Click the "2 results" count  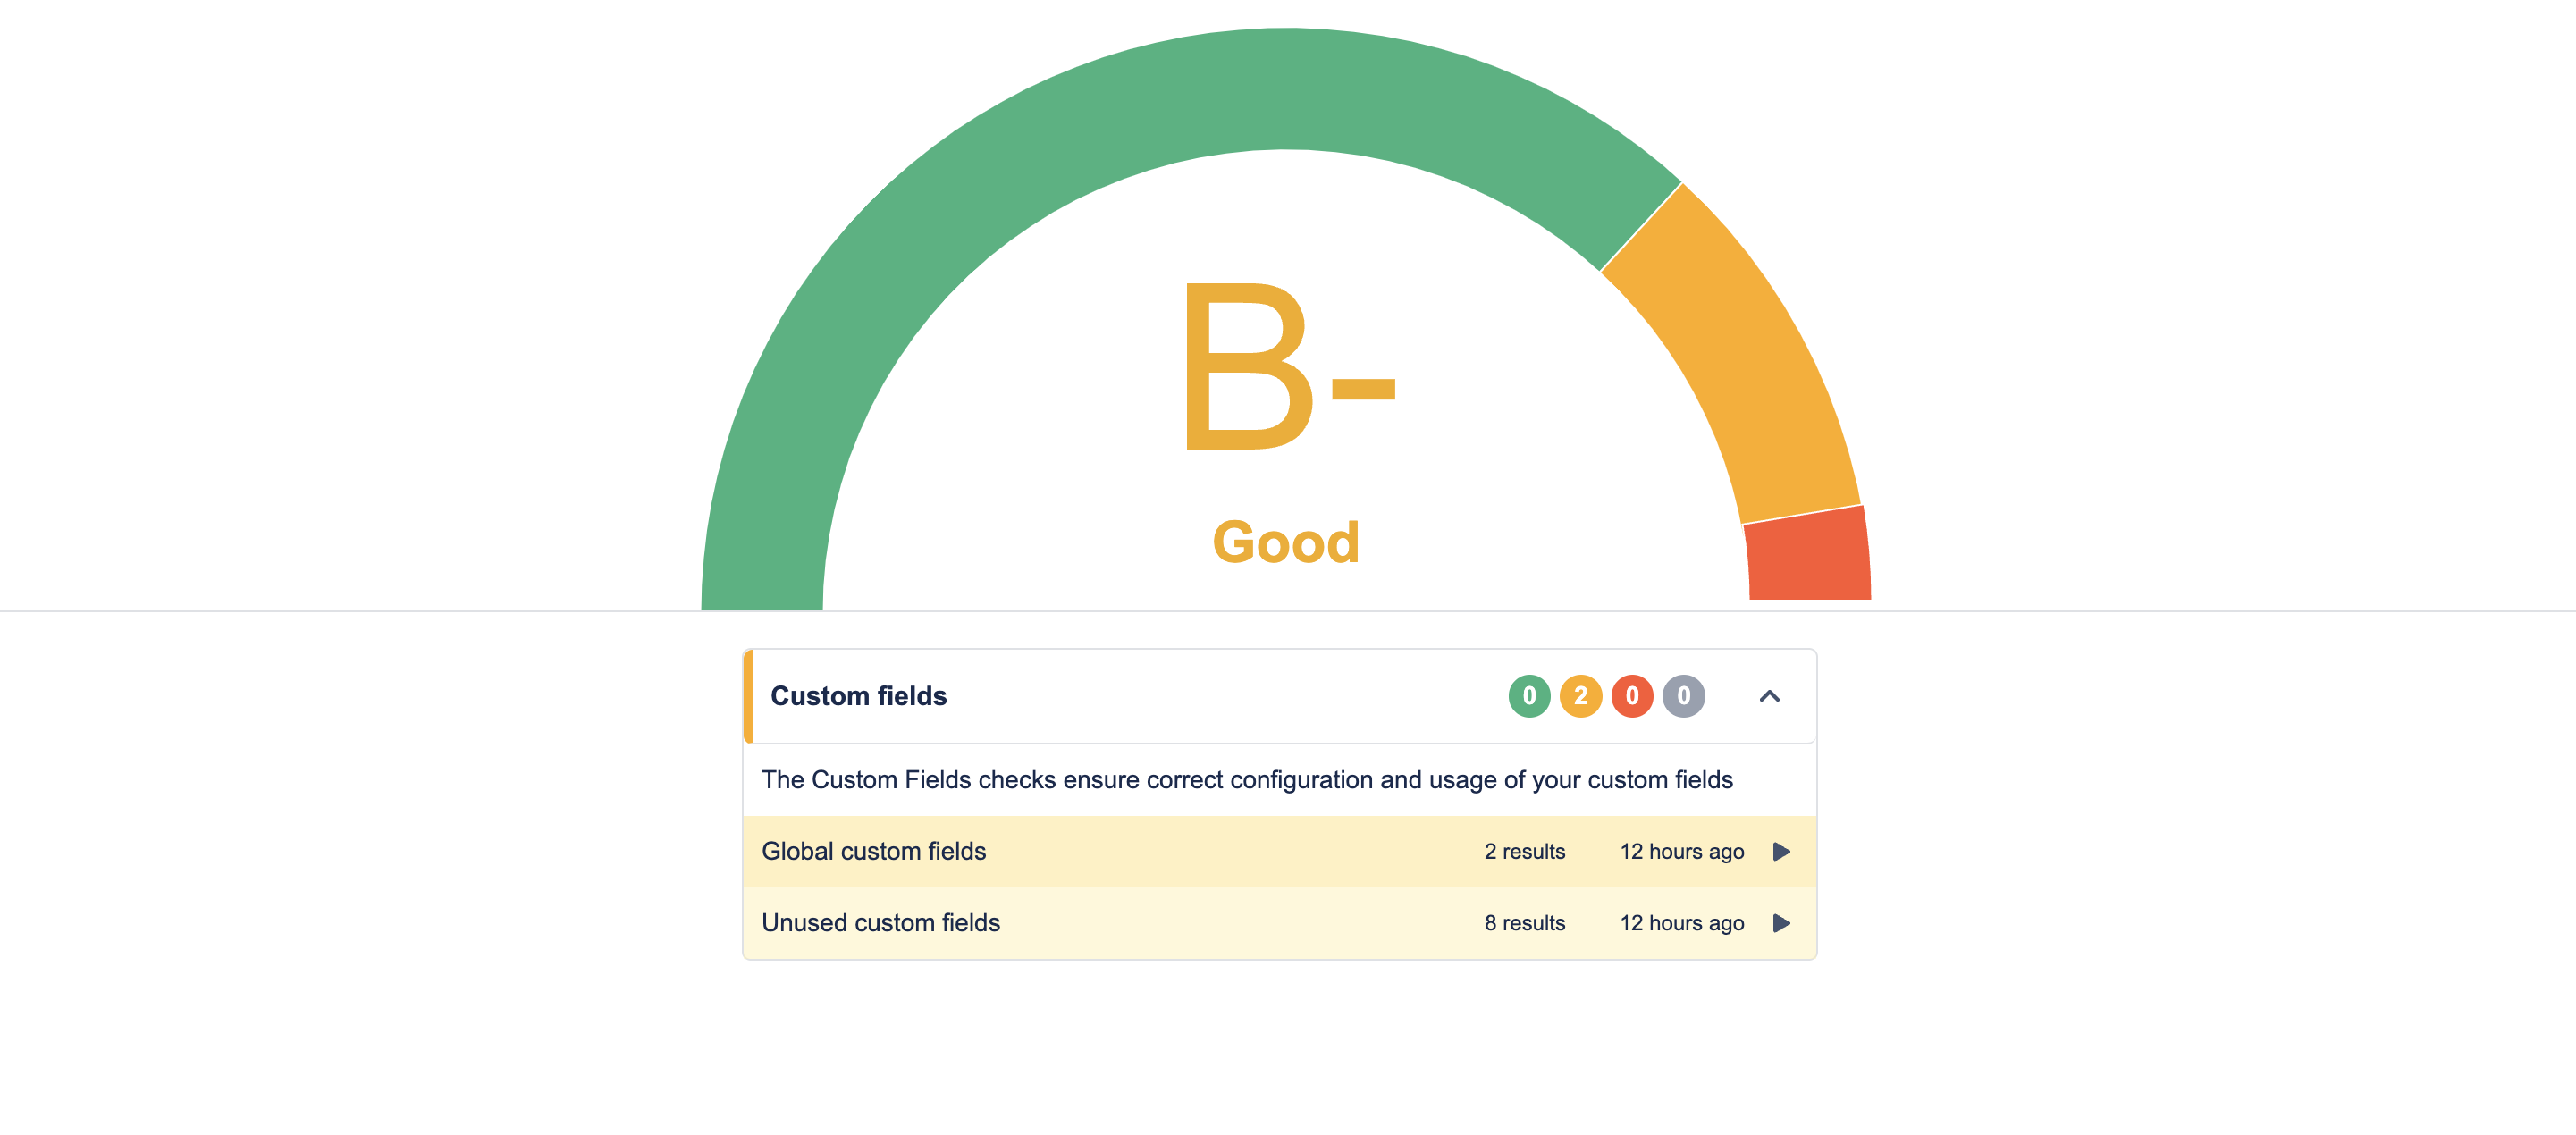point(1524,852)
